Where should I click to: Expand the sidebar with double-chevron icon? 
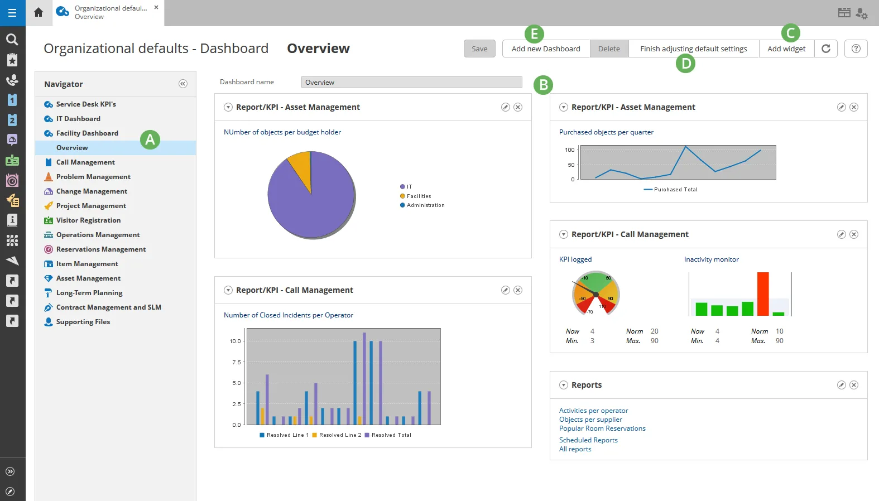(10, 471)
